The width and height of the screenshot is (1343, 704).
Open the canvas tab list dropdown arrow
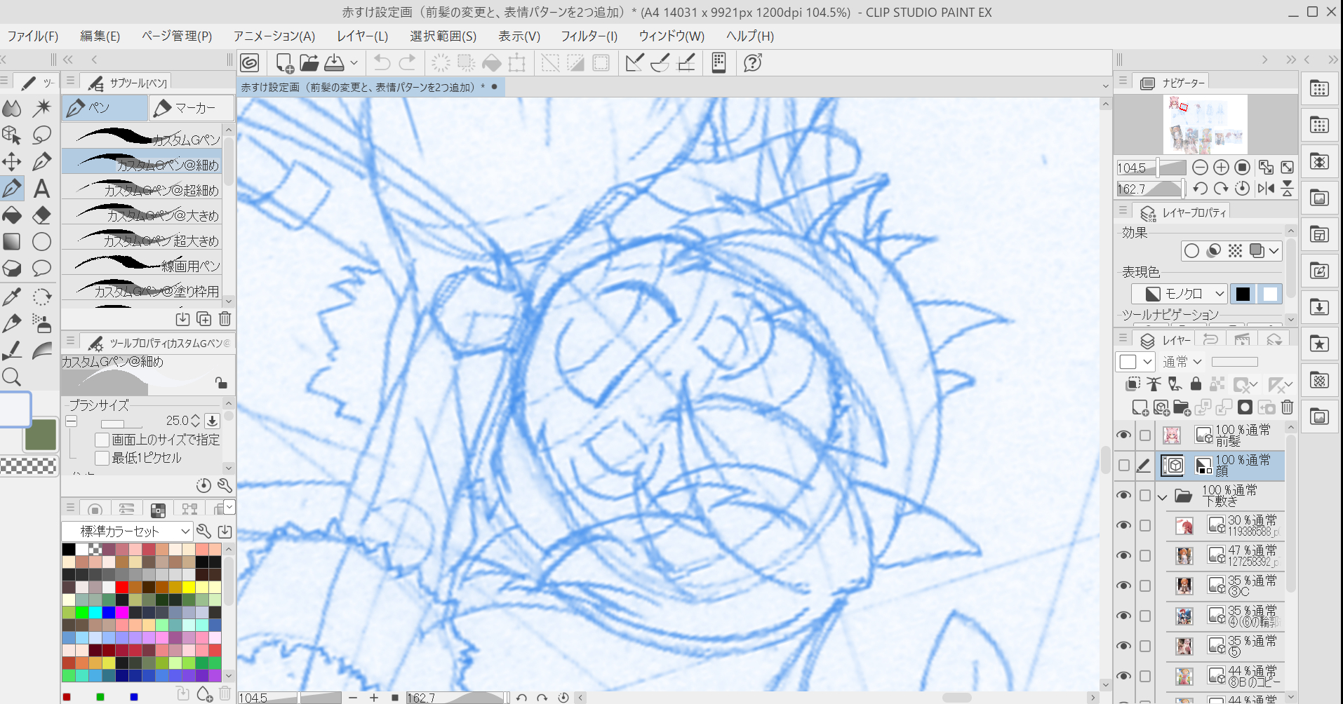[x=1106, y=87]
